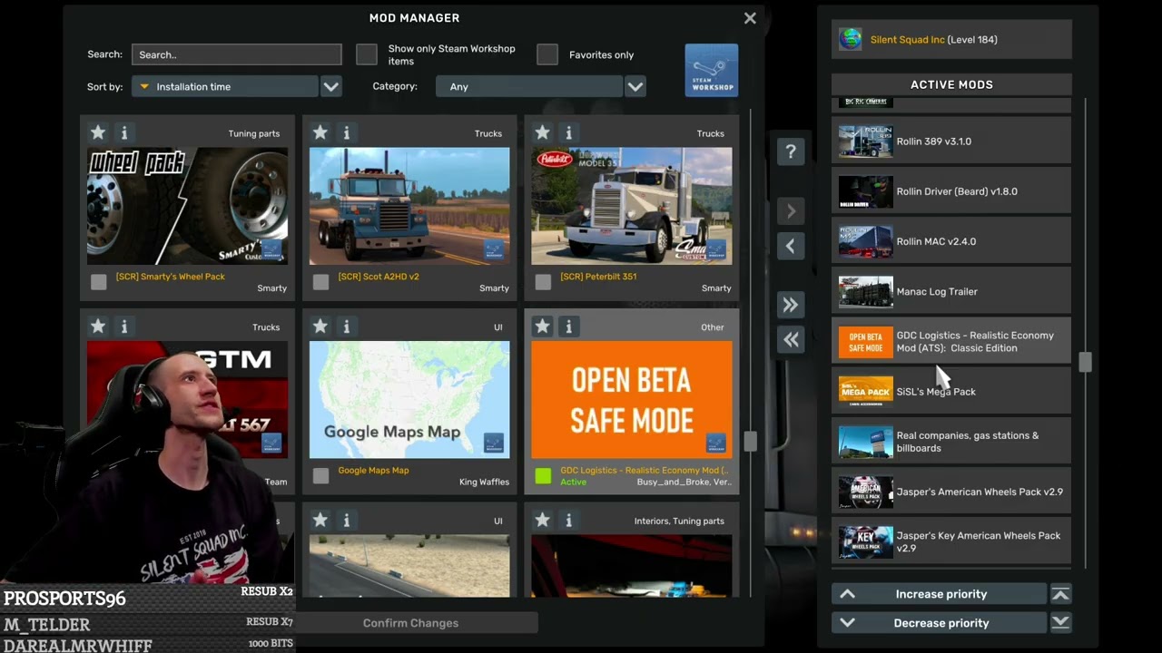Uncheck the active GDC Logistics mod box

pyautogui.click(x=543, y=476)
